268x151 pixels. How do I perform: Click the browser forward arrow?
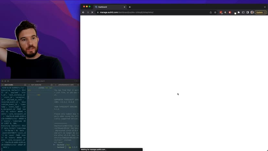88,12
